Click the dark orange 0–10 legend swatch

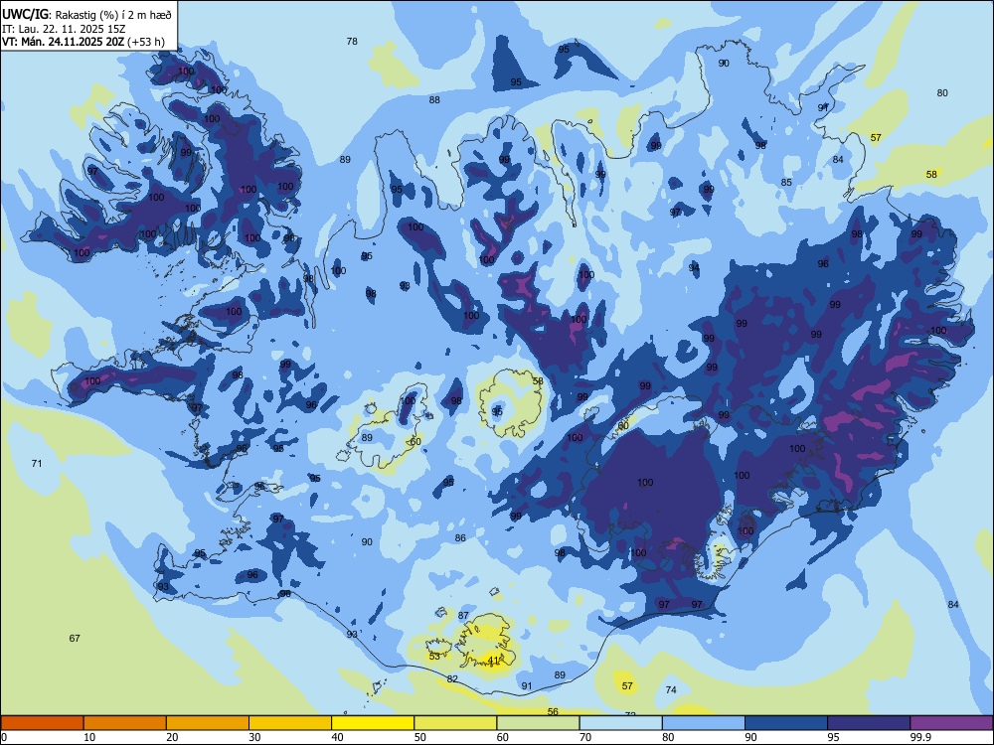click(x=42, y=723)
